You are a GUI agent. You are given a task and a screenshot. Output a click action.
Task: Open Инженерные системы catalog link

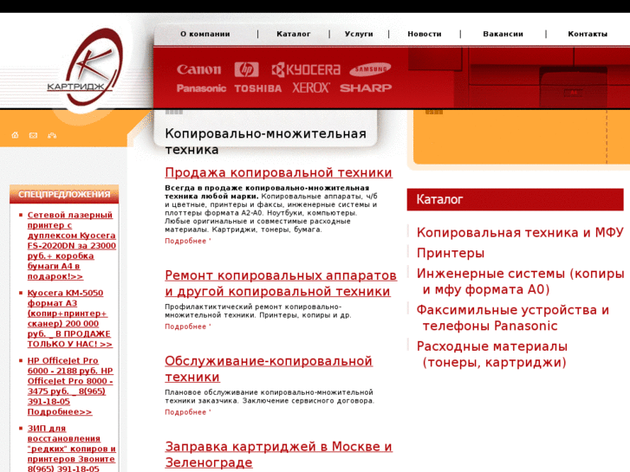tap(520, 281)
